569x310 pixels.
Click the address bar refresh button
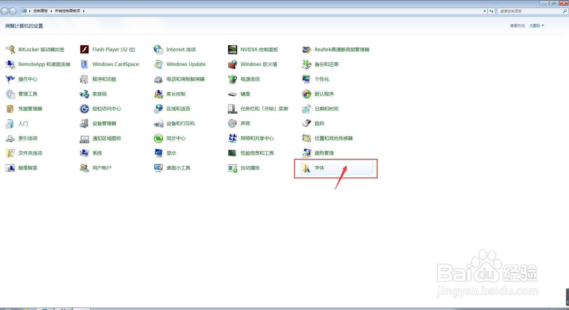point(491,11)
